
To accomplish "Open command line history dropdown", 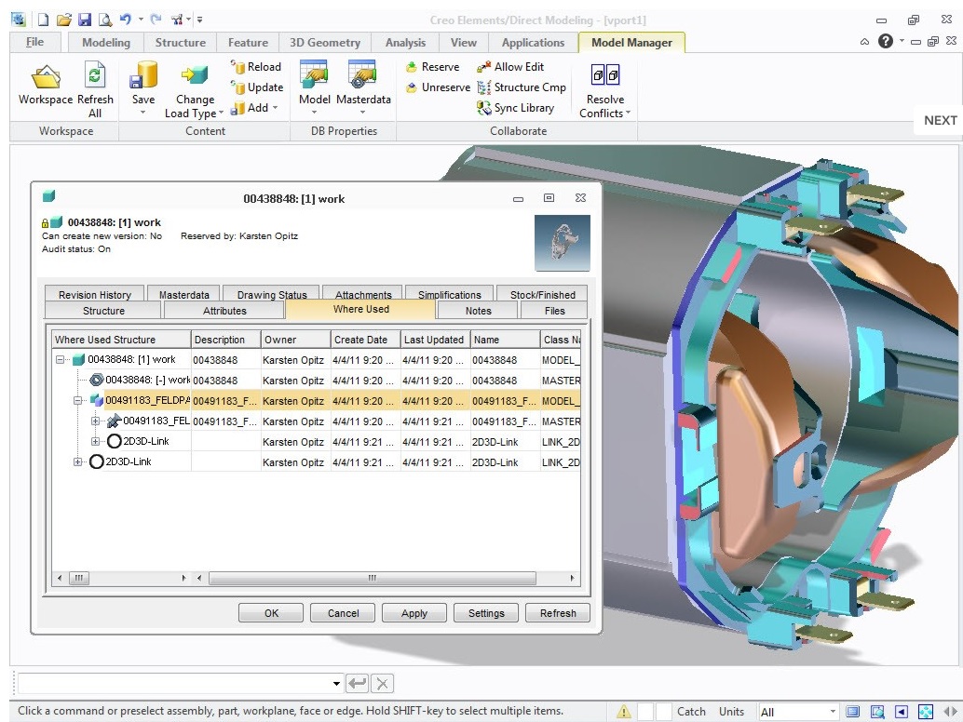I will 336,683.
